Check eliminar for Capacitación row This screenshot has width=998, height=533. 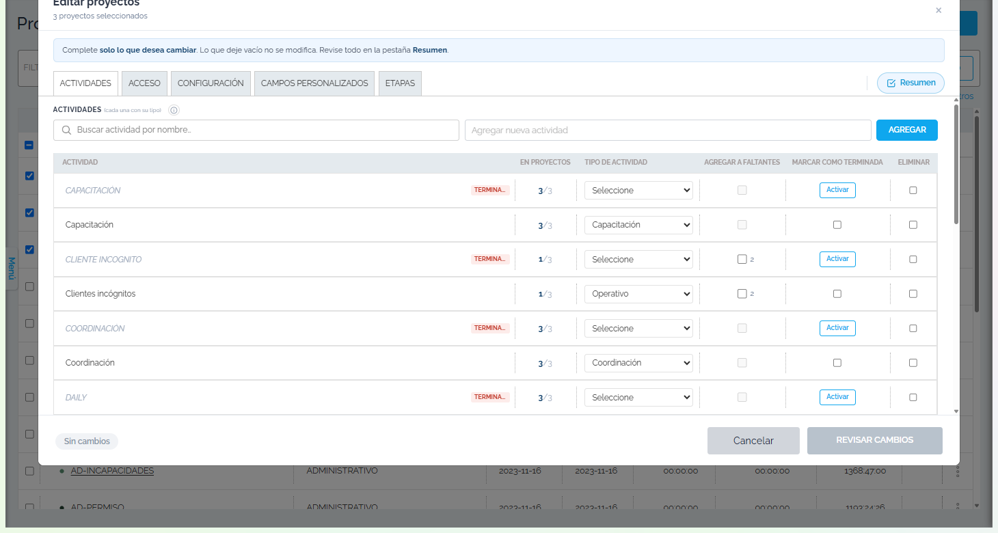(913, 225)
